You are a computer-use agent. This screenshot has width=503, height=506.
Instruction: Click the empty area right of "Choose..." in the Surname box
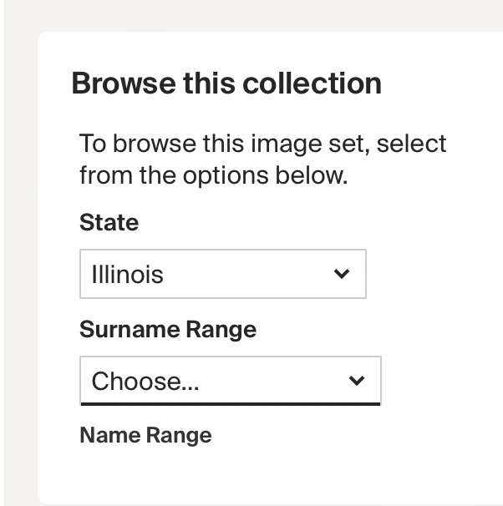276,381
